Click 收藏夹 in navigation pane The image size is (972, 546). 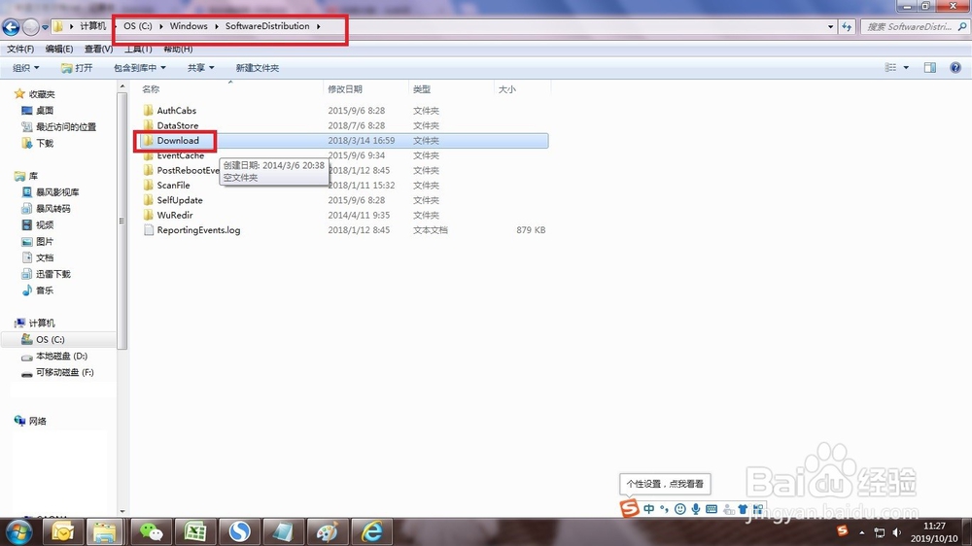point(42,94)
